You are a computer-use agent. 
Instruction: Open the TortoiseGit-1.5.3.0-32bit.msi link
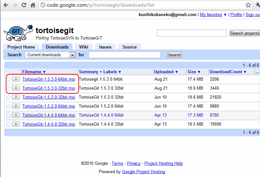[49, 88]
